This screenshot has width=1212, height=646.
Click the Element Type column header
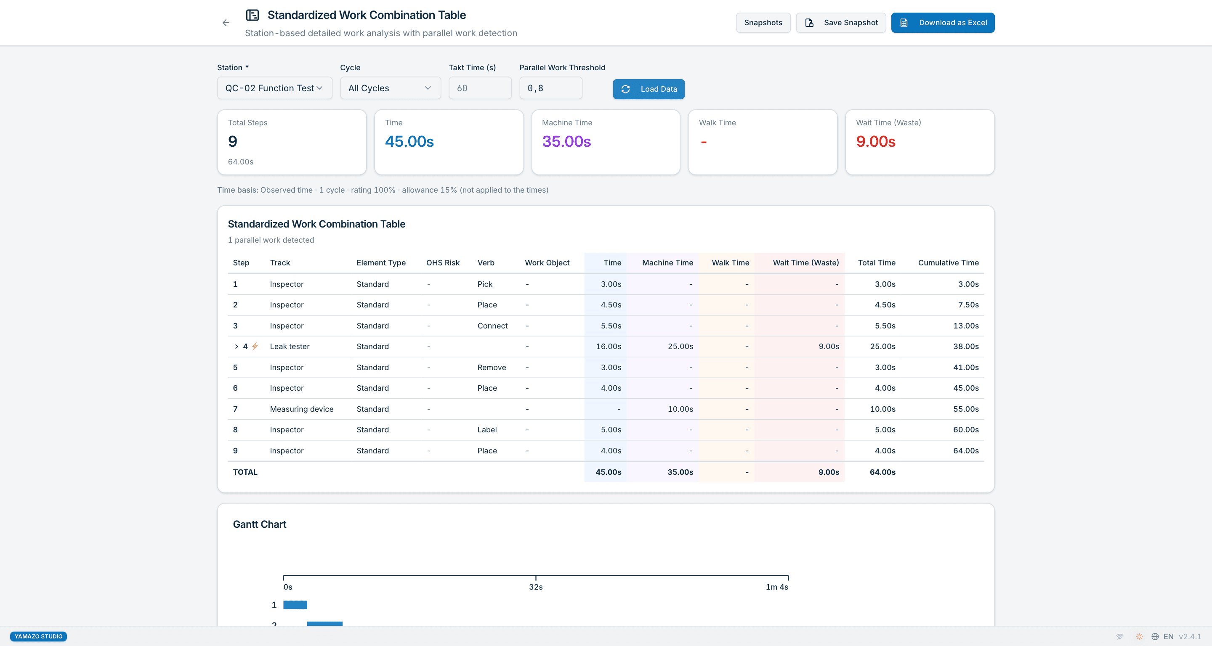pos(380,263)
